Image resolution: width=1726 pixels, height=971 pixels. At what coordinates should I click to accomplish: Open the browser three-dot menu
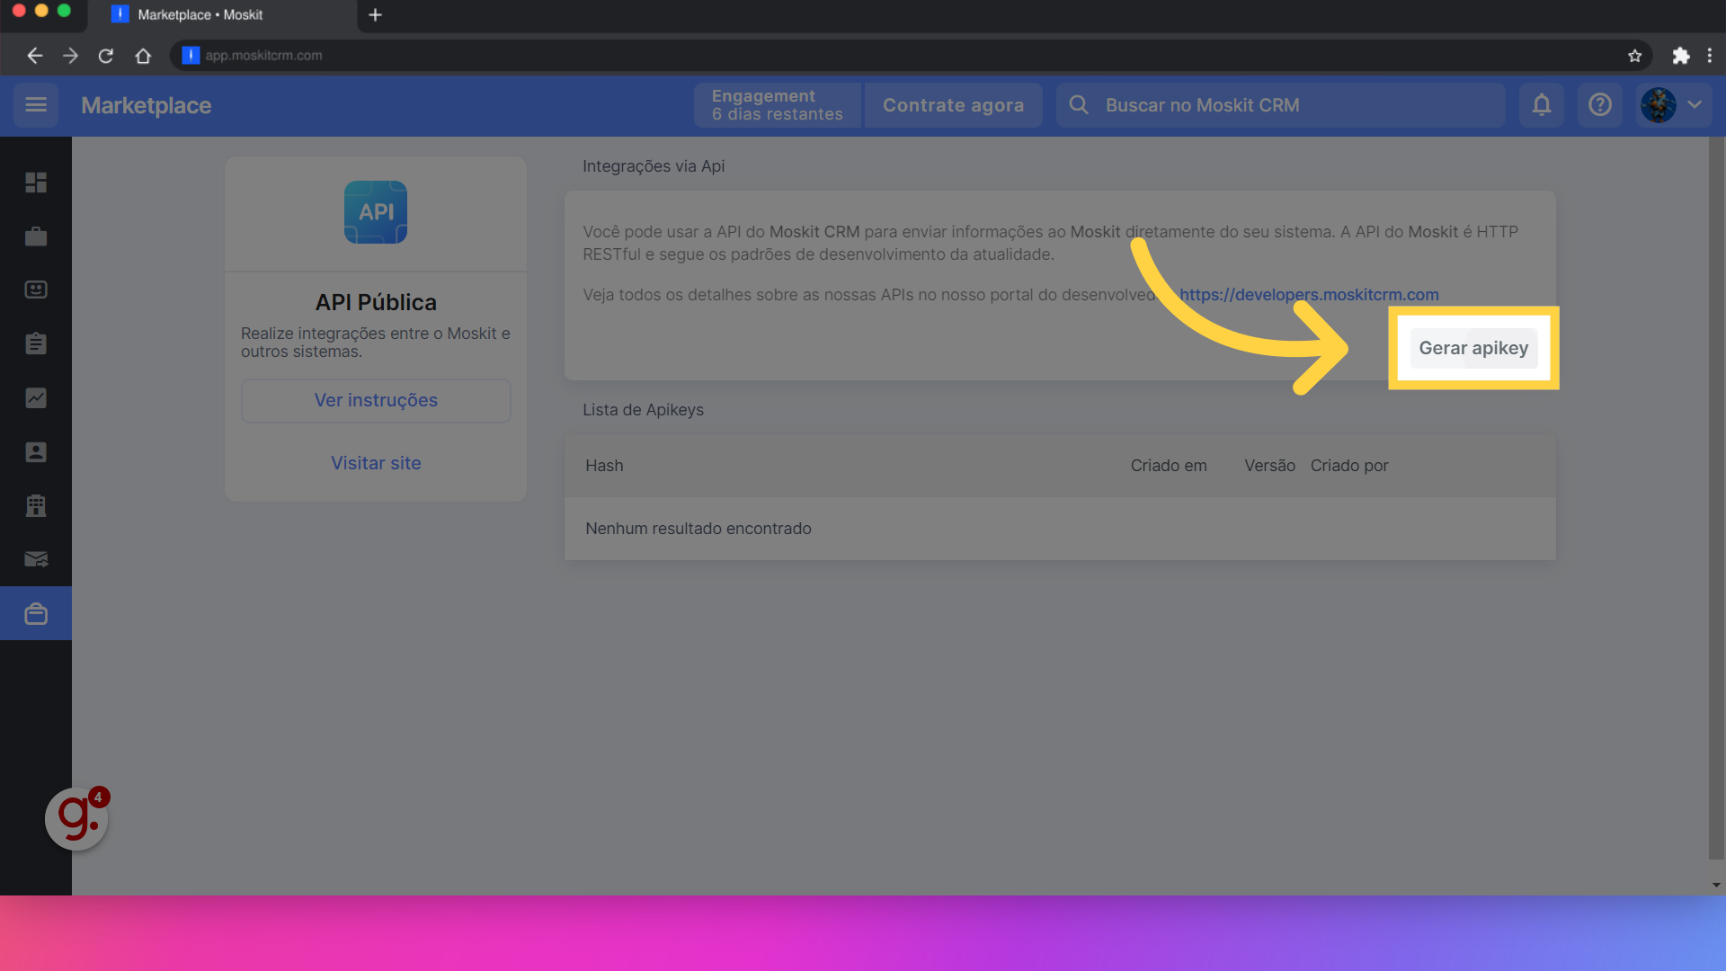click(1710, 56)
